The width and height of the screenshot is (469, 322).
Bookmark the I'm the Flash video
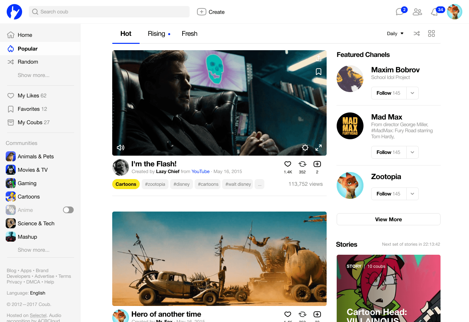tap(319, 72)
